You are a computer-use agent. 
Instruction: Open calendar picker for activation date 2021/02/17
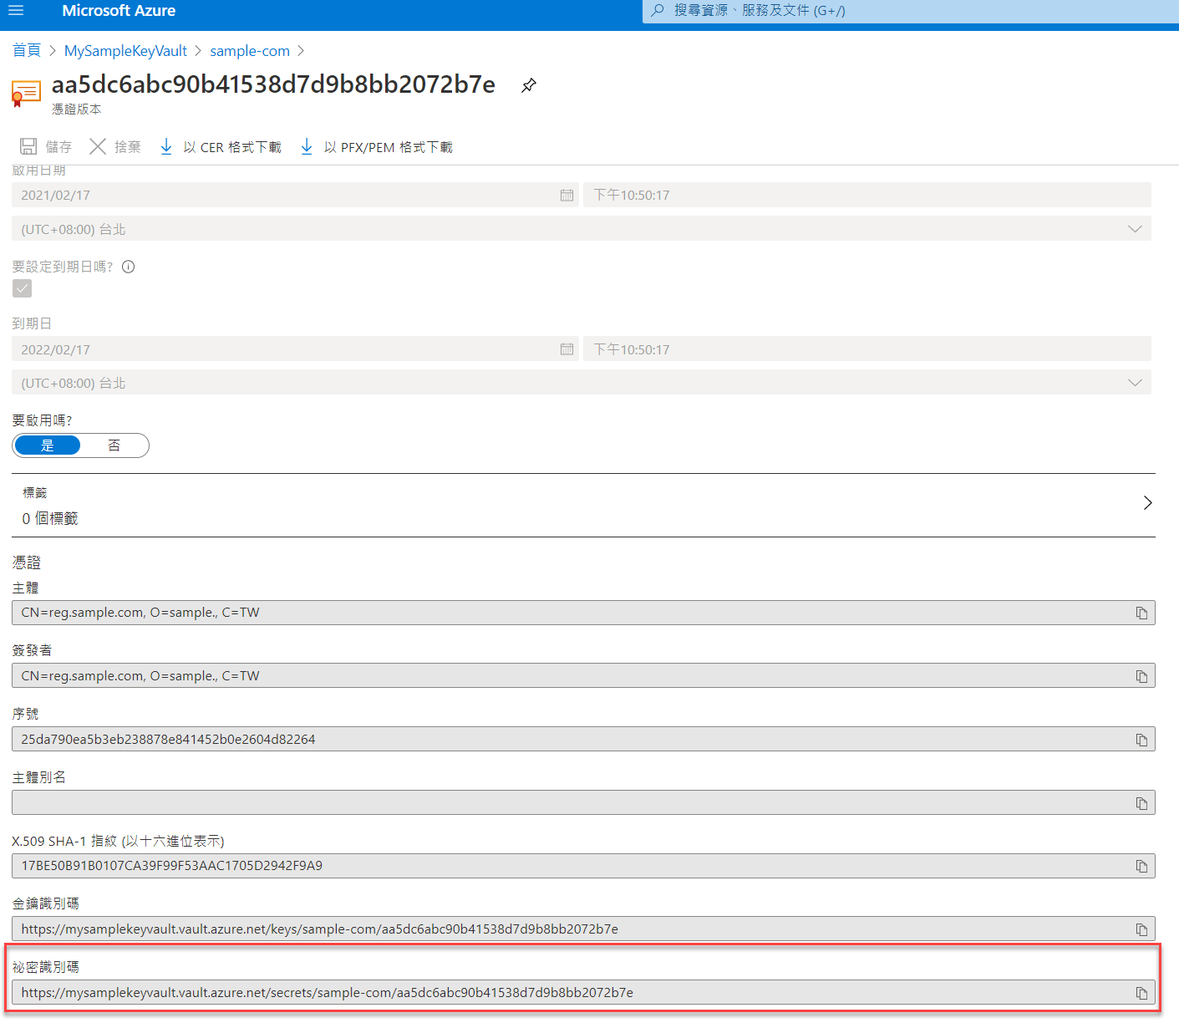point(567,195)
